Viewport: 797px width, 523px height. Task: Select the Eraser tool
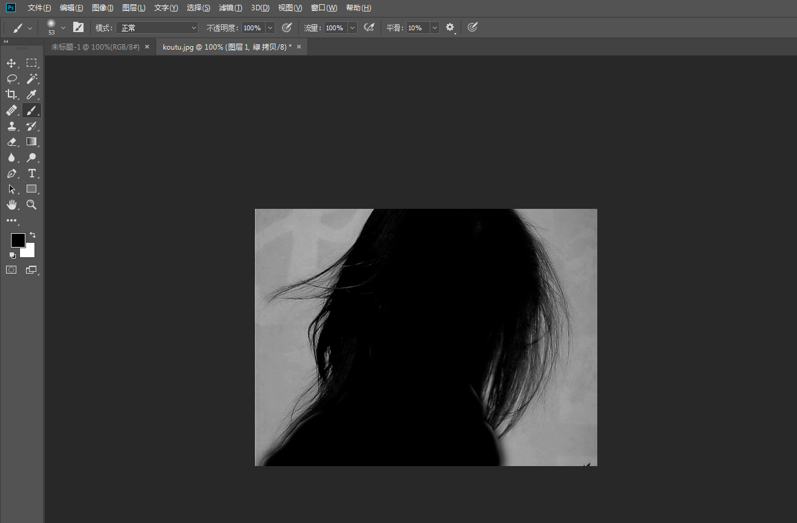point(11,142)
